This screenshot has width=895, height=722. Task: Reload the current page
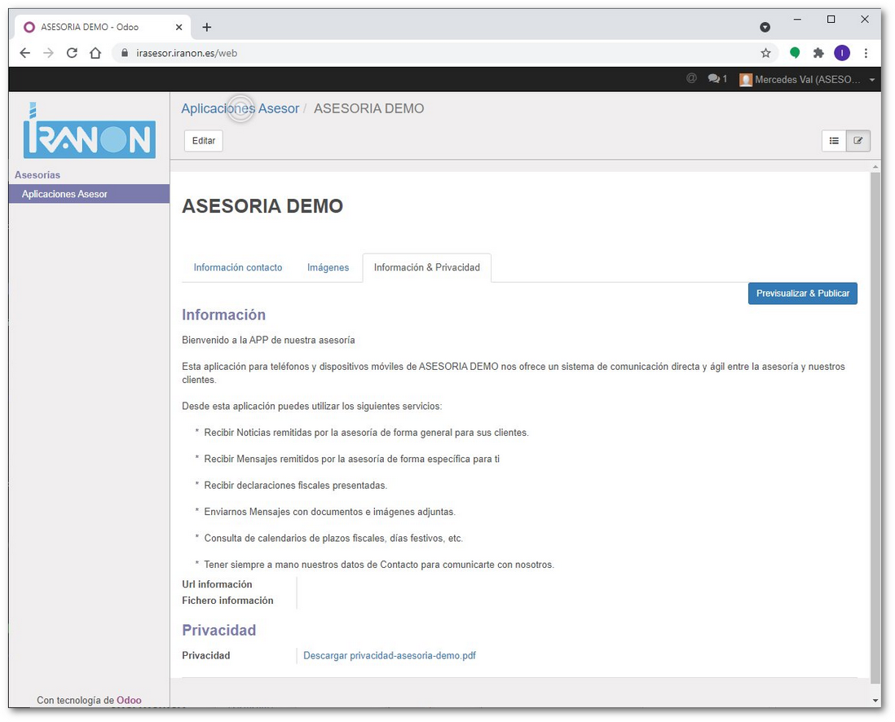coord(72,53)
